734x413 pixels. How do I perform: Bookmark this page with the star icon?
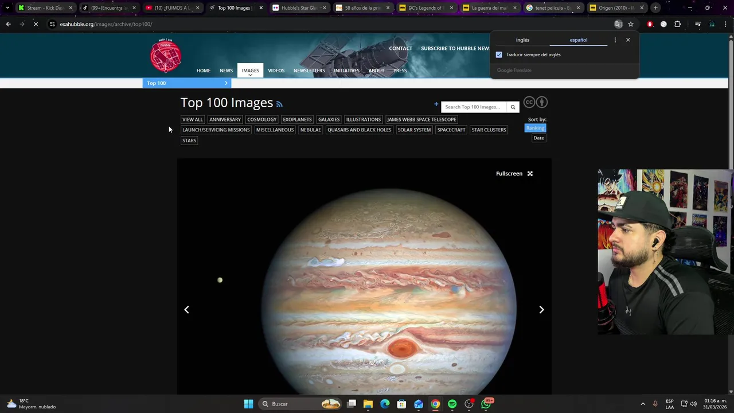pyautogui.click(x=631, y=24)
